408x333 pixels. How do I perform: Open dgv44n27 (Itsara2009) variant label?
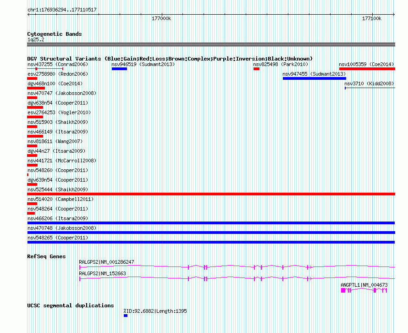point(56,151)
